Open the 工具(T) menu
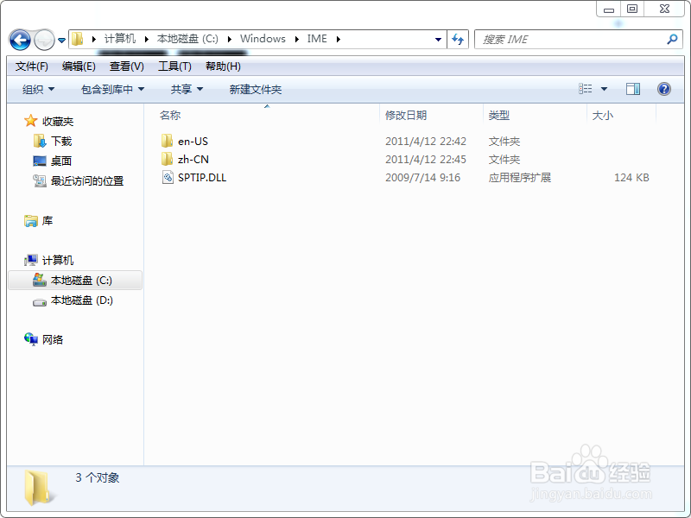 (174, 66)
